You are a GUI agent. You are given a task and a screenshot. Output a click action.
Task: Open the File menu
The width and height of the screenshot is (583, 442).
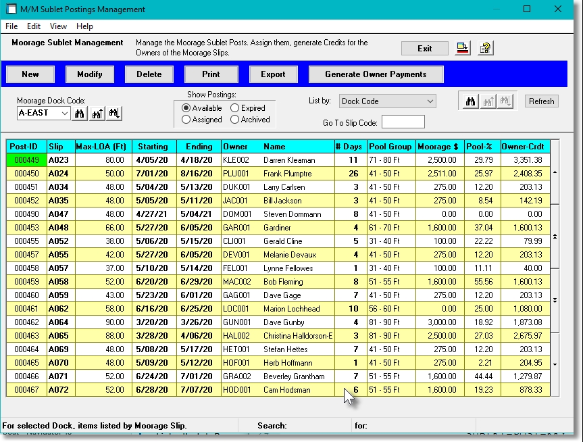[11, 26]
